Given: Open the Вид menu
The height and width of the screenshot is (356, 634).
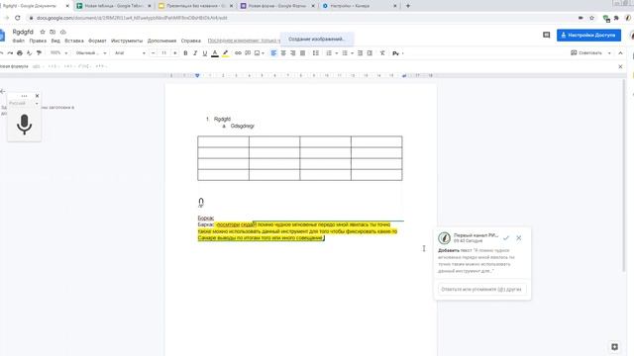Looking at the screenshot, I should [x=55, y=41].
